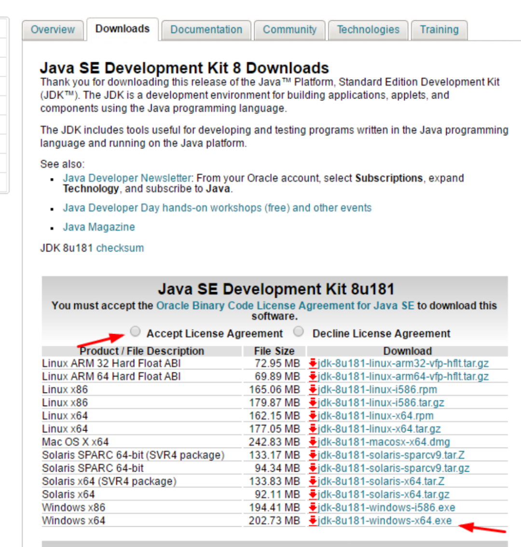The height and width of the screenshot is (547, 521).
Task: Click download icon for solaris-x64.tar.gz
Action: [313, 494]
